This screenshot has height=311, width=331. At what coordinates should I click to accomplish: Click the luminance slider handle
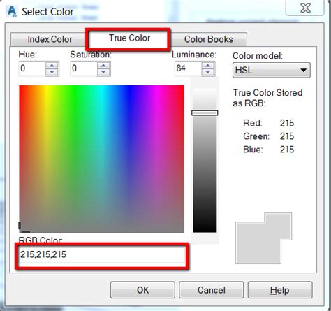(205, 113)
